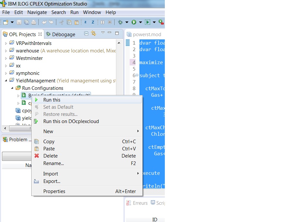Image resolution: width=301 pixels, height=222 pixels.
Task: Select the powerst.mod editor tab
Action: tap(144, 35)
